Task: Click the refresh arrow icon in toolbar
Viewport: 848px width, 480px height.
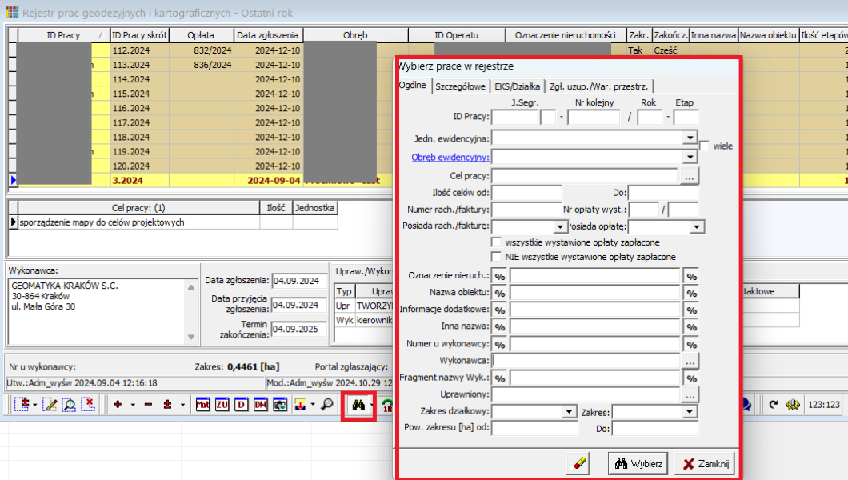Action: [774, 405]
